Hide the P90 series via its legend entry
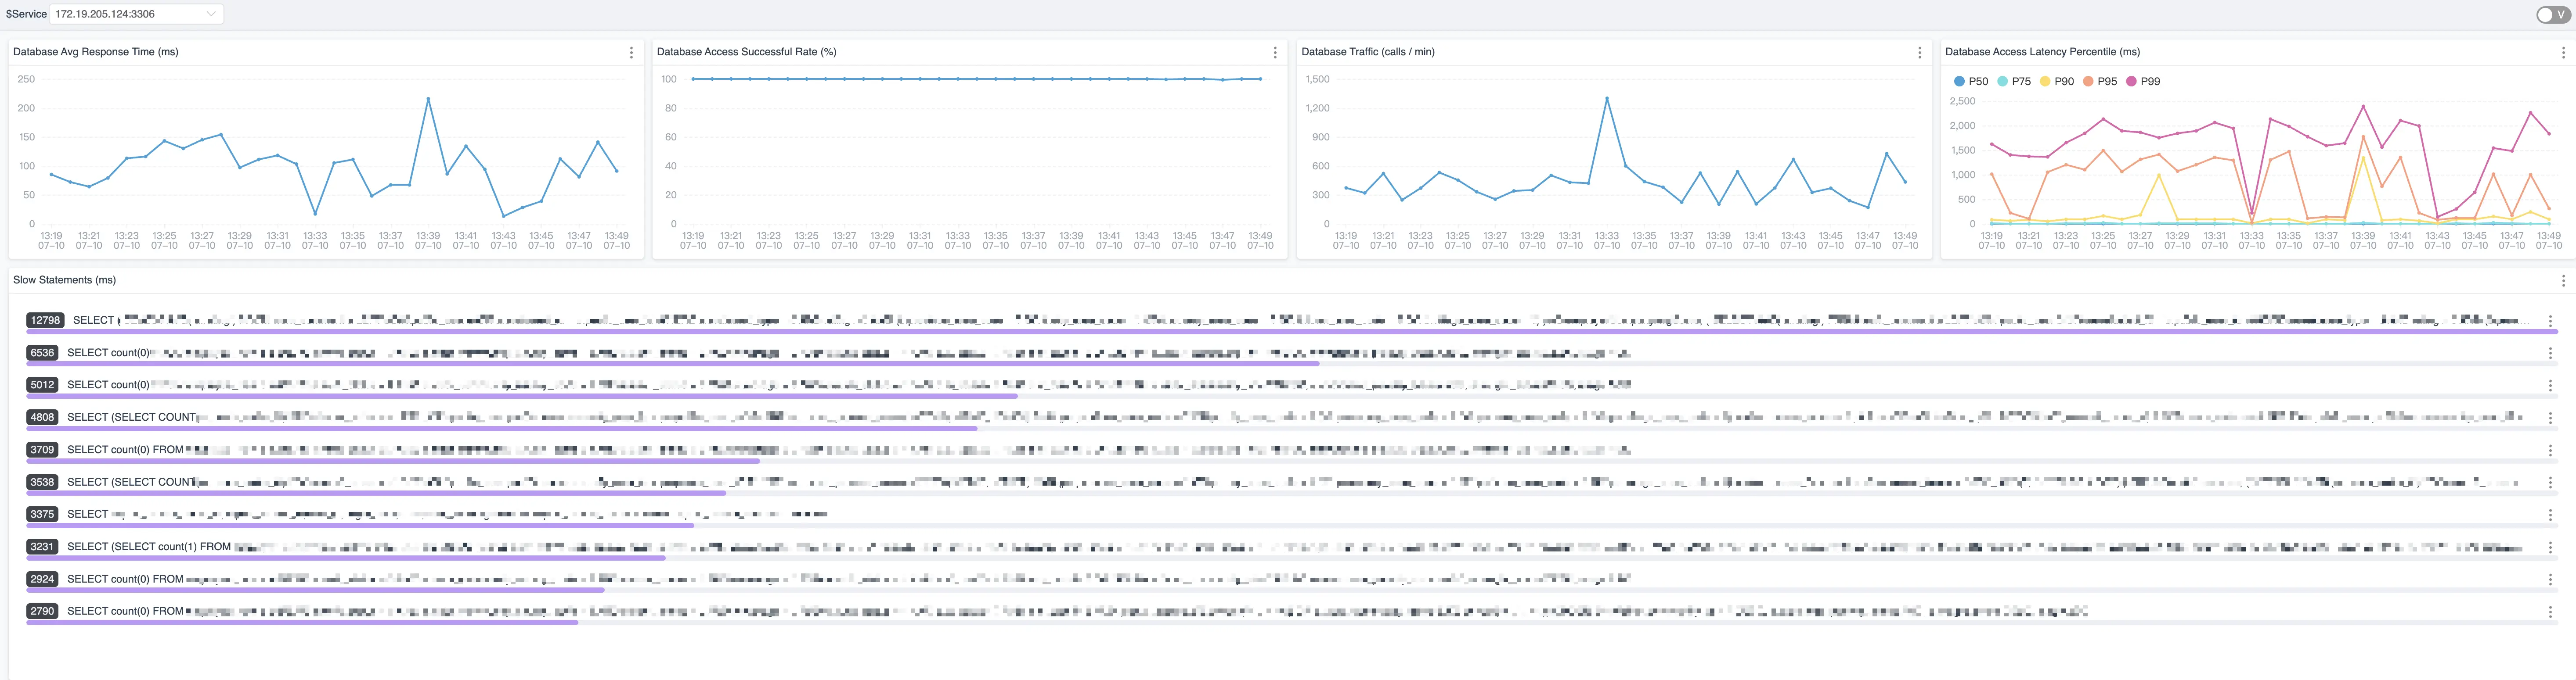Image resolution: width=2576 pixels, height=680 pixels. click(2057, 82)
